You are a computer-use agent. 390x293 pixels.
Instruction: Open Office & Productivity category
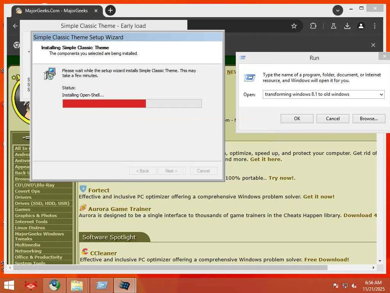coord(38,257)
